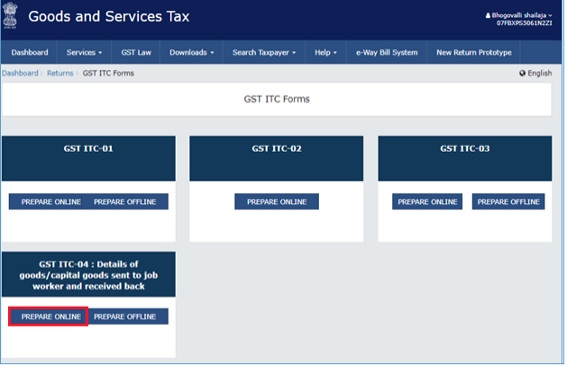Click Prepare Offline under GST ITC-01

point(126,201)
